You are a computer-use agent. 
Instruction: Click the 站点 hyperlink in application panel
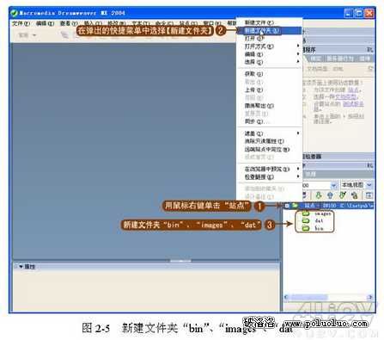[x=353, y=90]
